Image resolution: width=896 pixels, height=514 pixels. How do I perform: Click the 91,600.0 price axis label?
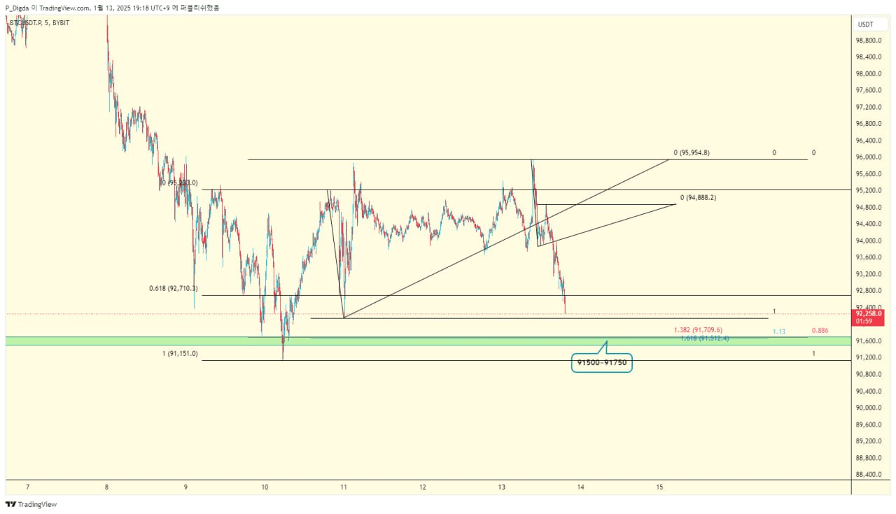868,341
